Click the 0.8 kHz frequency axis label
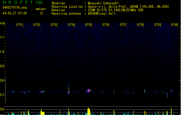This screenshot has width=181, height=115. pyautogui.click(x=2, y=80)
